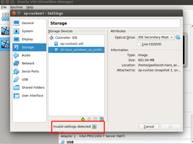Click the Remove storage attachment icon

tap(102, 119)
